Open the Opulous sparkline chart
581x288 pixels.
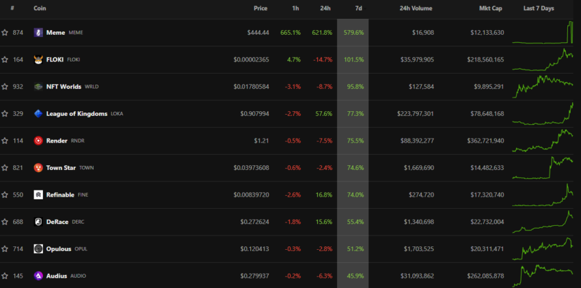(x=543, y=249)
